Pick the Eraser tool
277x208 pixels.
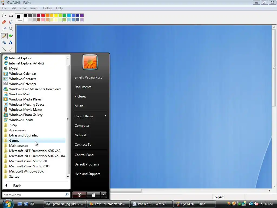(x=4, y=22)
